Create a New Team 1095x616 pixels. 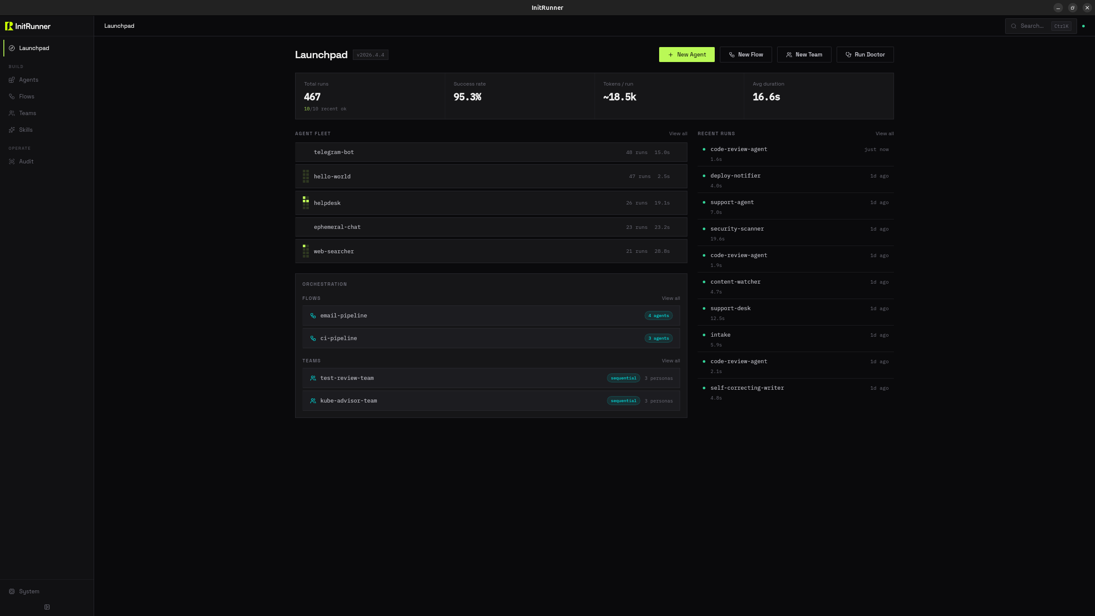pyautogui.click(x=804, y=55)
